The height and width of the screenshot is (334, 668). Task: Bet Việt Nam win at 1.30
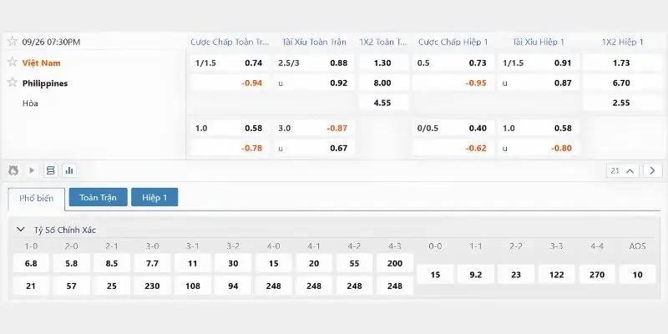tap(383, 63)
